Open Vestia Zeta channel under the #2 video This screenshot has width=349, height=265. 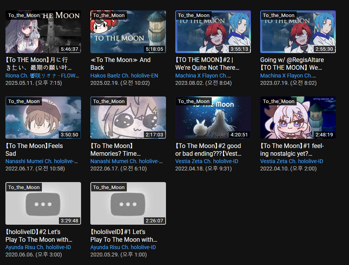pyautogui.click(x=207, y=161)
